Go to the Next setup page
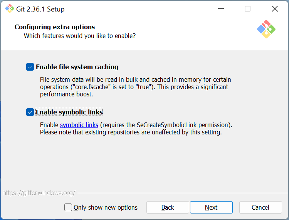The image size is (289, 220). coord(211,207)
